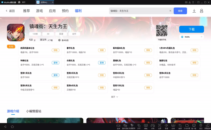The height and width of the screenshot is (130, 211).
Task: Claim the 签到4天礼包 gift
Action: tap(194, 75)
